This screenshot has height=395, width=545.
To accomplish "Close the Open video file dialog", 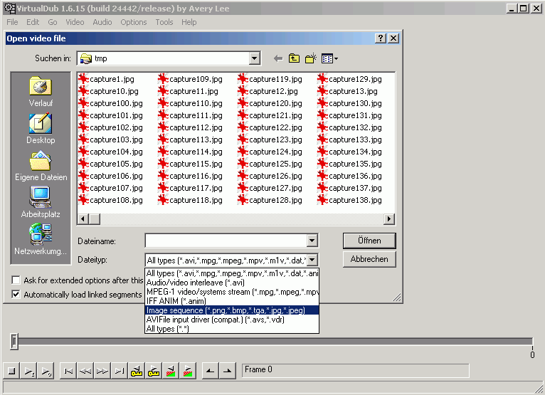I will 393,38.
